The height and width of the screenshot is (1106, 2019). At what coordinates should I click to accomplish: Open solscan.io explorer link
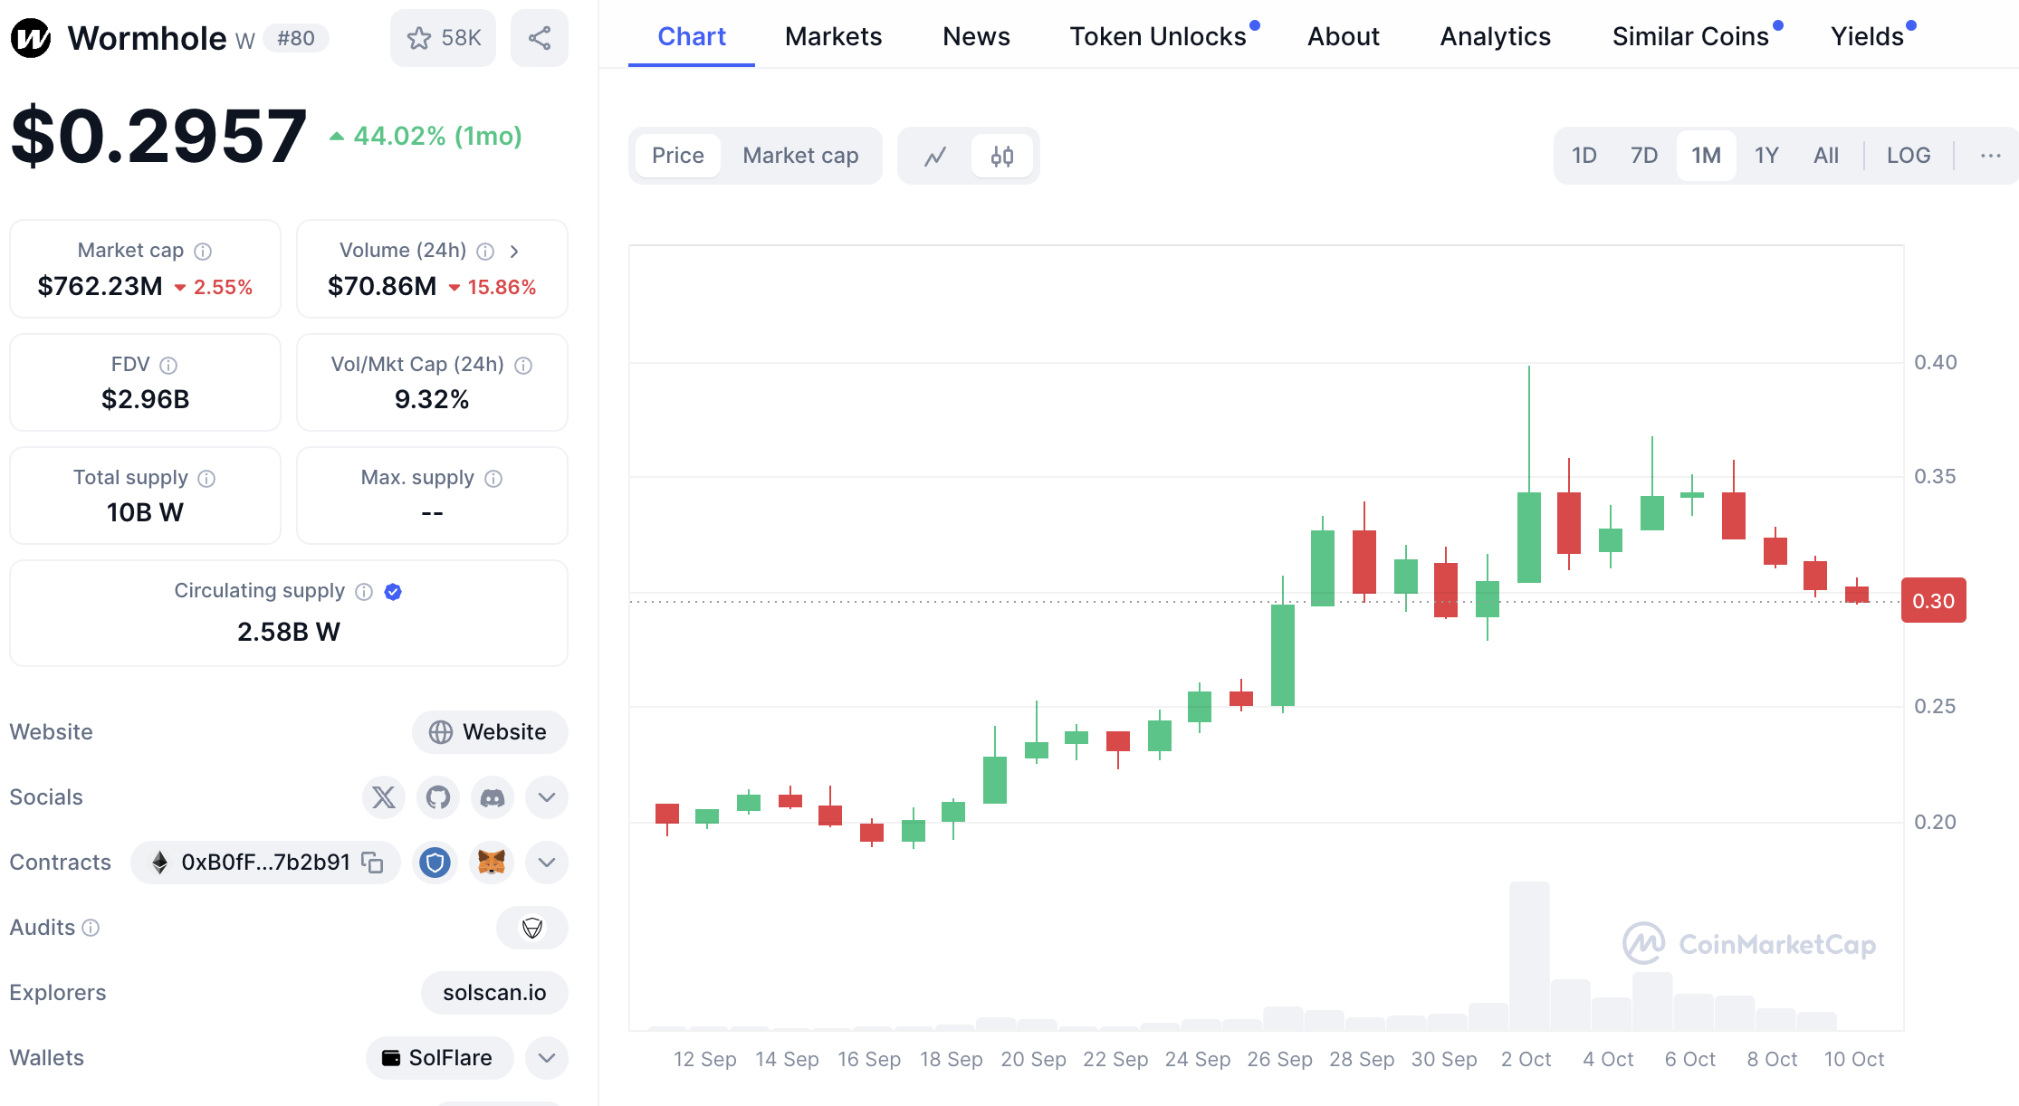pyautogui.click(x=494, y=993)
